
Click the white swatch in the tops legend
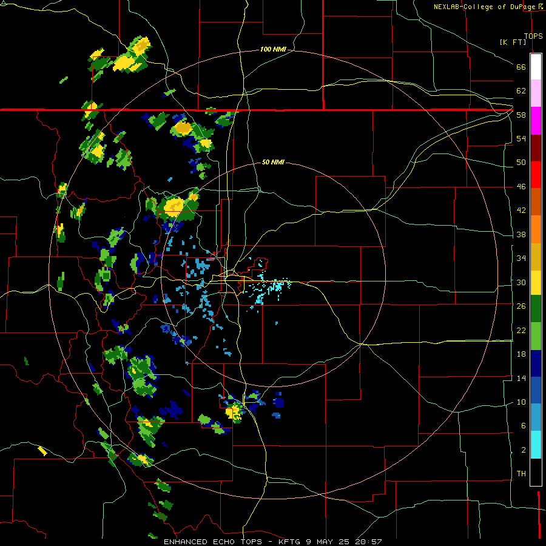click(x=536, y=67)
